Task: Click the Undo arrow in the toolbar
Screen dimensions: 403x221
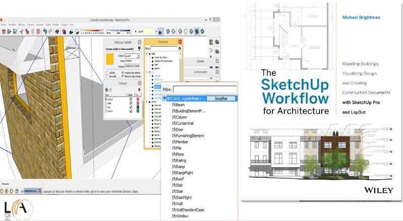Action: pyautogui.click(x=45, y=31)
